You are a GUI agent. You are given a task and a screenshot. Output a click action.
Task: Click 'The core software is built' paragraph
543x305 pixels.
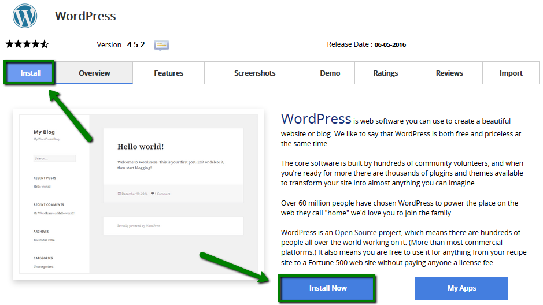pos(402,173)
